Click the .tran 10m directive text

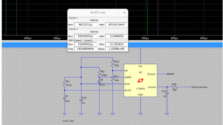click(68, 121)
